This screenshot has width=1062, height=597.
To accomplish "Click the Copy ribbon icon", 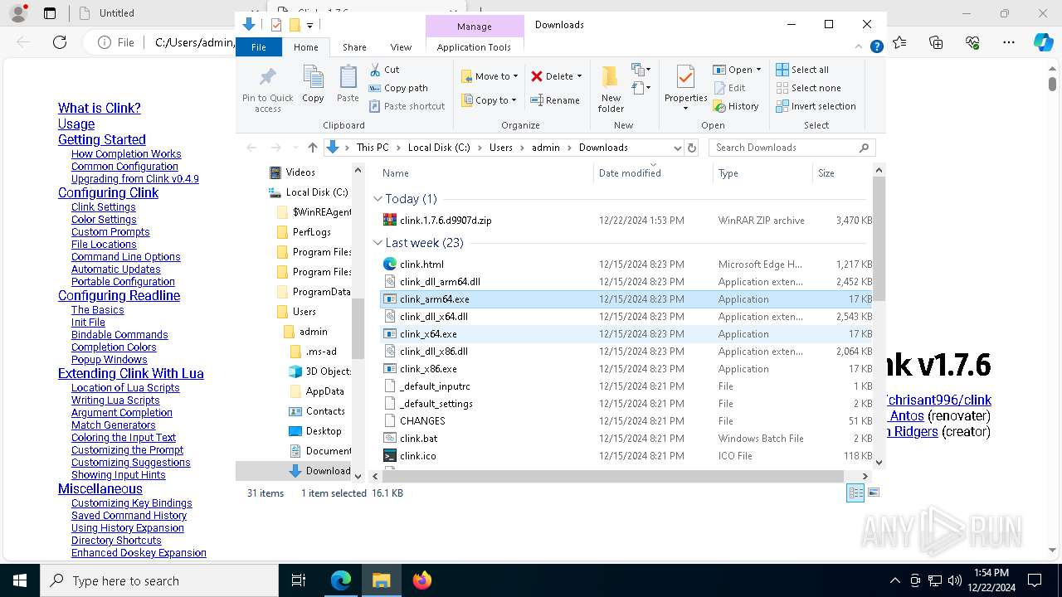I will click(x=313, y=84).
